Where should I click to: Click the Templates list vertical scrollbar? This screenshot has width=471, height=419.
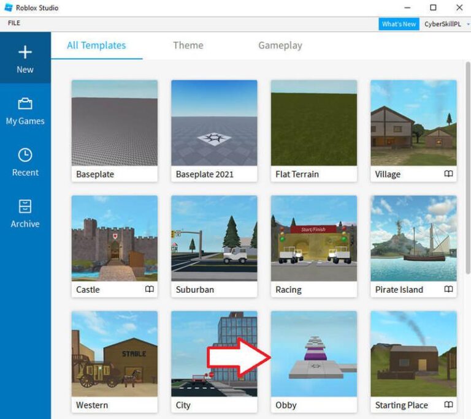(x=468, y=168)
